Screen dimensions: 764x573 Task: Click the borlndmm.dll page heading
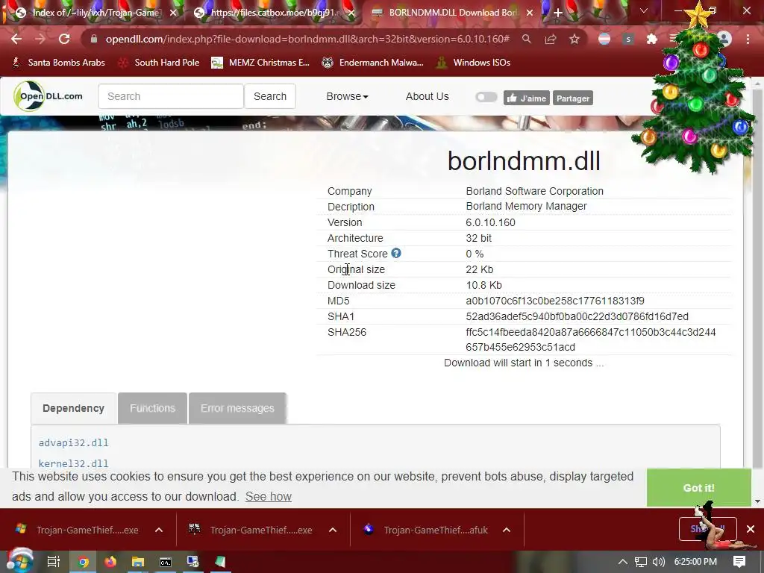pyautogui.click(x=524, y=161)
